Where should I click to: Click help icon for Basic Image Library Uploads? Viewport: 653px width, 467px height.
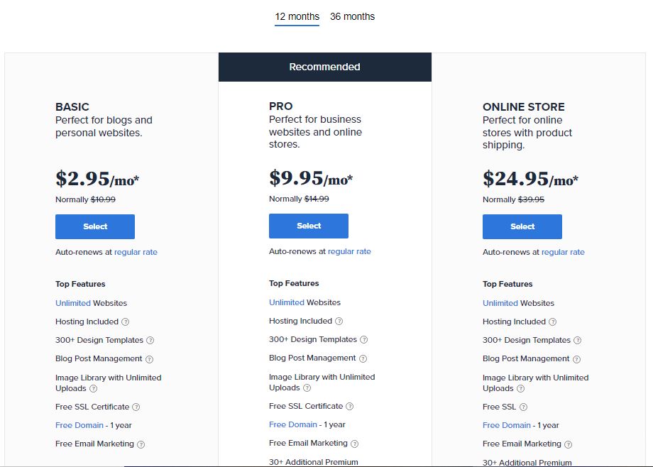93,389
